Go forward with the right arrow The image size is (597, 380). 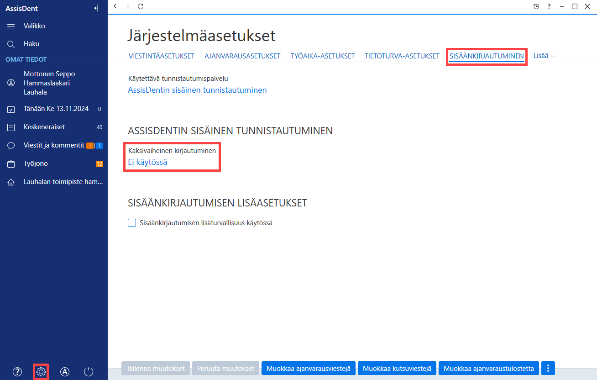(128, 6)
